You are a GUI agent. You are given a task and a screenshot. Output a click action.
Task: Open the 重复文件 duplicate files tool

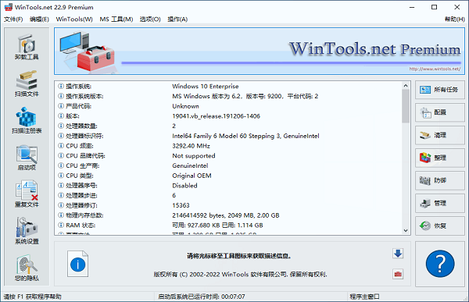pos(27,194)
